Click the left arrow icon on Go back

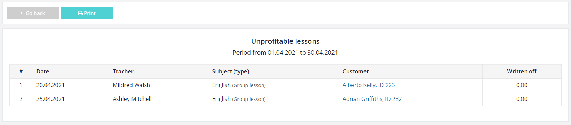point(22,13)
